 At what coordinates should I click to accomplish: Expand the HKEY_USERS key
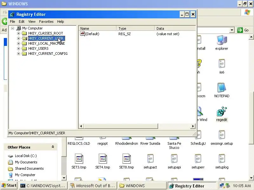pyautogui.click(x=18, y=48)
